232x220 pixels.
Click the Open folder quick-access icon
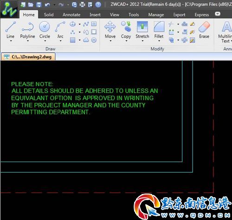[31, 5]
